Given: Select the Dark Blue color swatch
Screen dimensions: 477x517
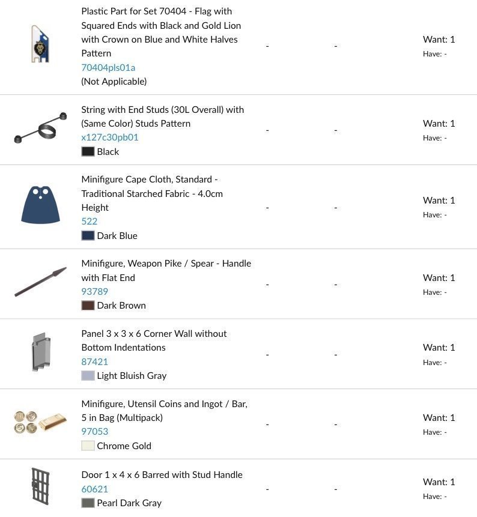Looking at the screenshot, I should (x=88, y=235).
